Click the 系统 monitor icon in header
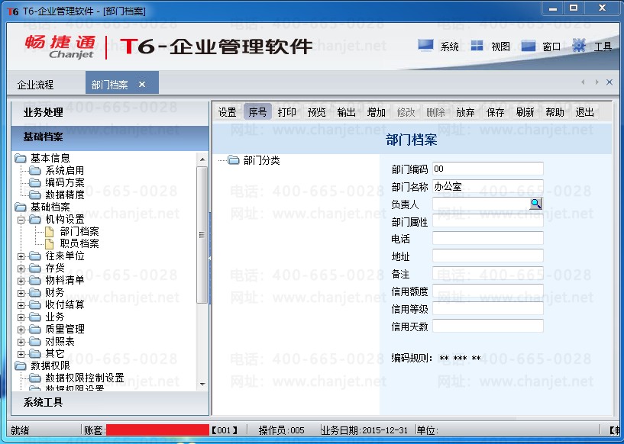624x444 pixels. pos(425,46)
